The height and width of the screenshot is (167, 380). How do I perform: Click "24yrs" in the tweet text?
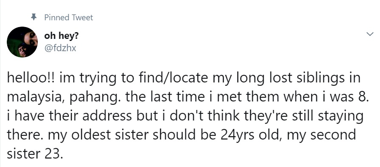tap(237, 135)
